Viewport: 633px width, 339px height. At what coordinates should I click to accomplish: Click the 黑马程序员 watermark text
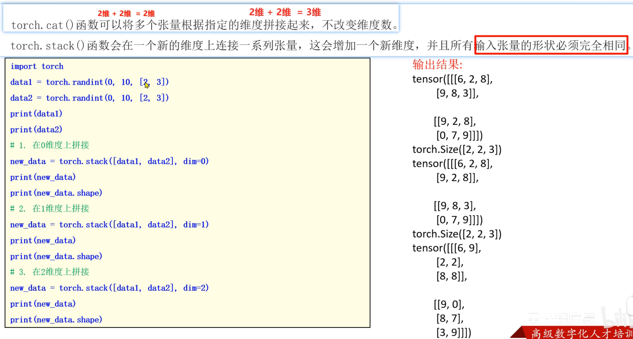click(561, 319)
